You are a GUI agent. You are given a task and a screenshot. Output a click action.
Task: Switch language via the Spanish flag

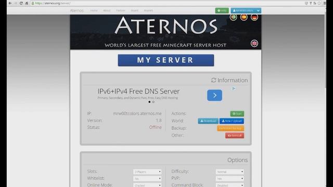tap(244, 17)
